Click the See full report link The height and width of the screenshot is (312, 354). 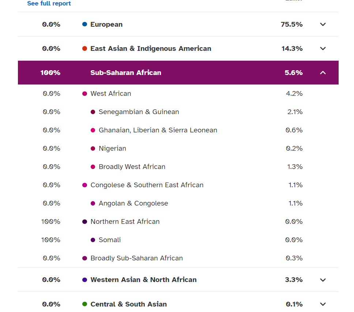pyautogui.click(x=49, y=4)
